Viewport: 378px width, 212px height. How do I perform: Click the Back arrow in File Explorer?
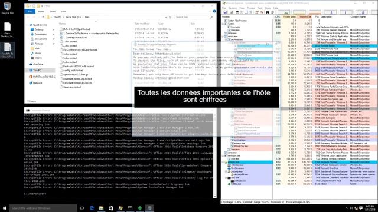pyautogui.click(x=28, y=17)
